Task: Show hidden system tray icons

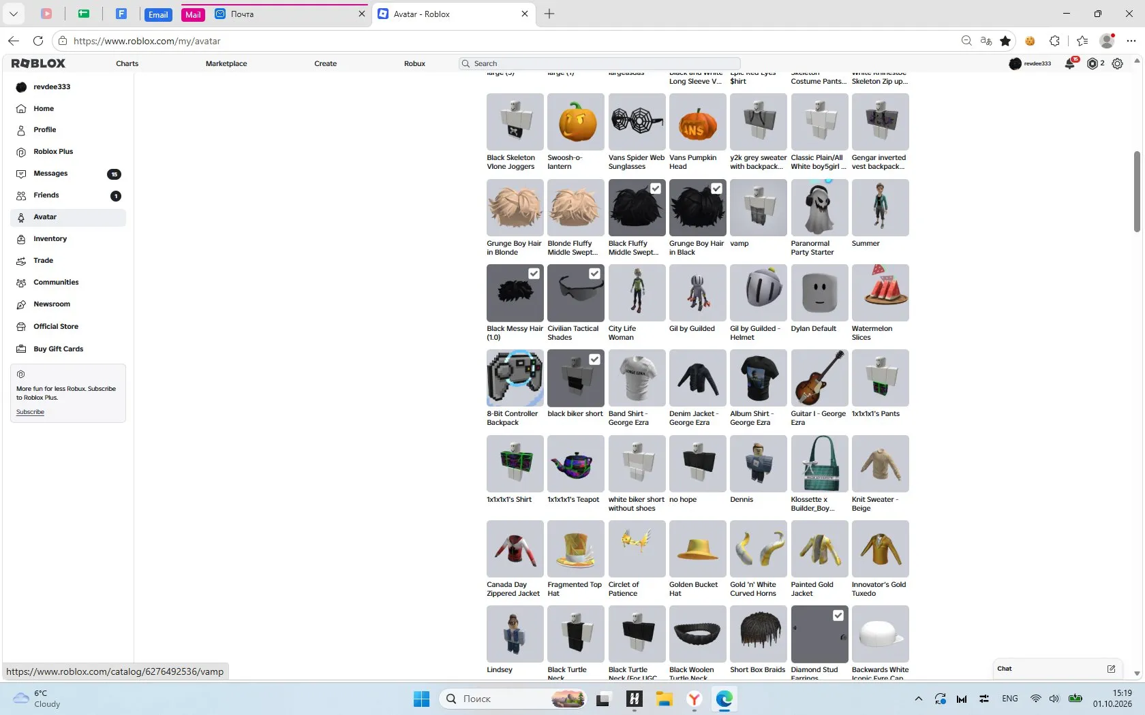Action: tap(919, 699)
